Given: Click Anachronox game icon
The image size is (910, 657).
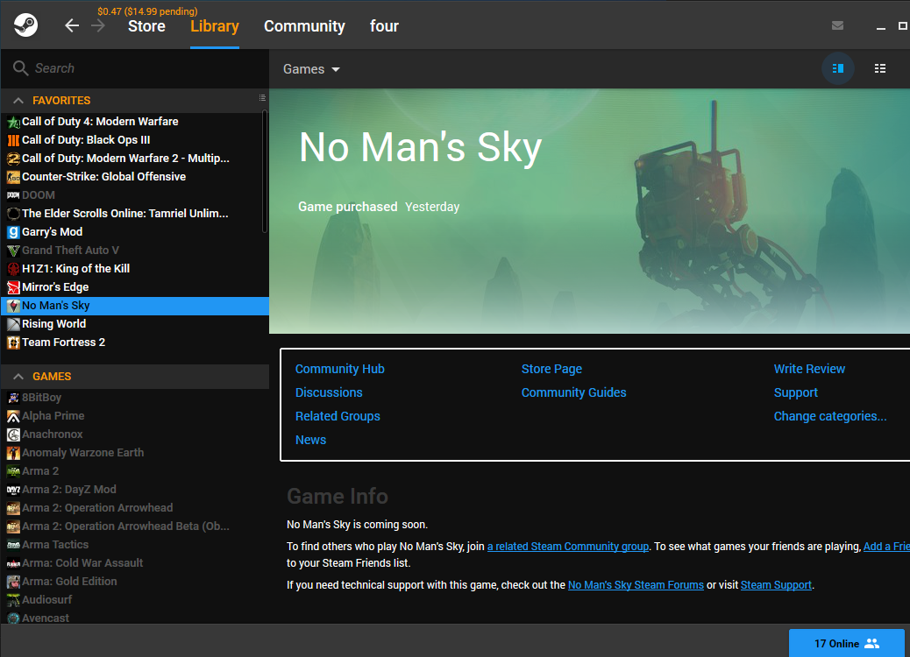Looking at the screenshot, I should [x=13, y=434].
